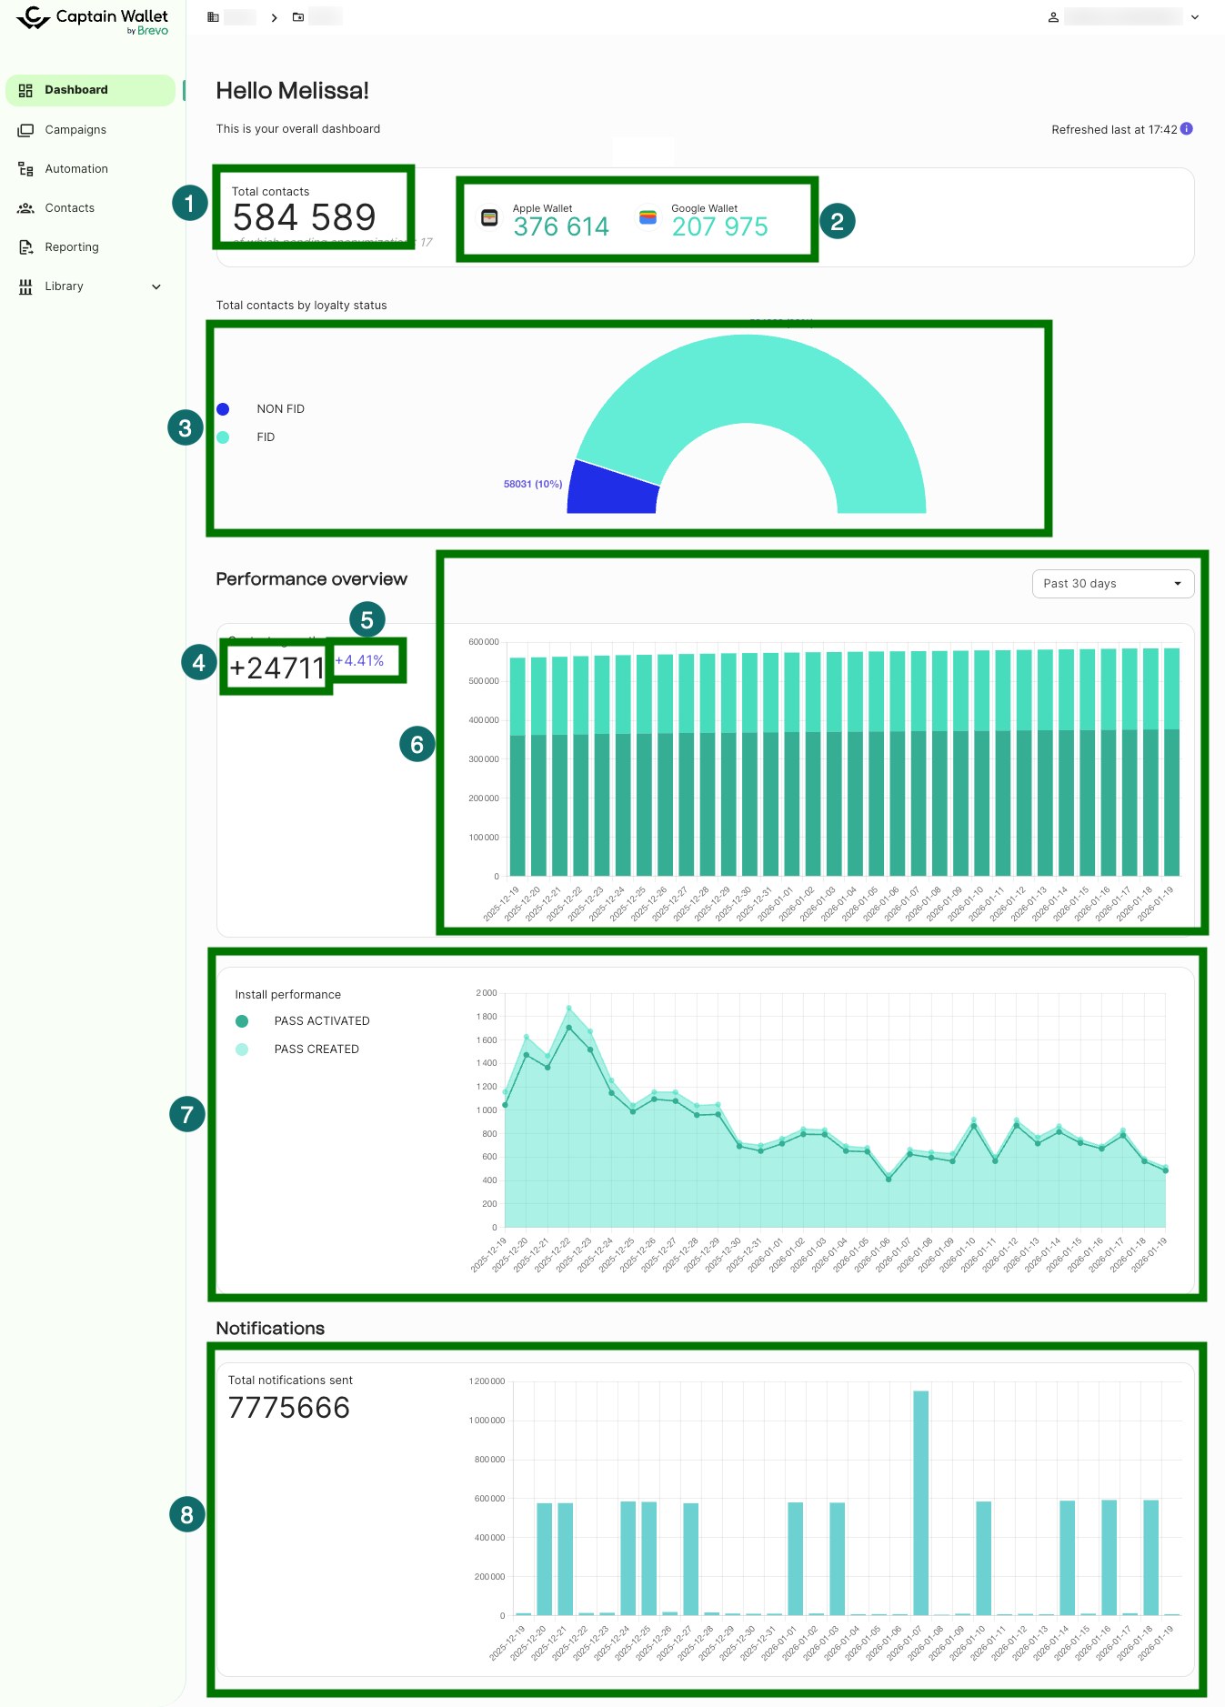Expand the Library submenu chevron
Viewport: 1225px width, 1707px height.
coord(156,286)
